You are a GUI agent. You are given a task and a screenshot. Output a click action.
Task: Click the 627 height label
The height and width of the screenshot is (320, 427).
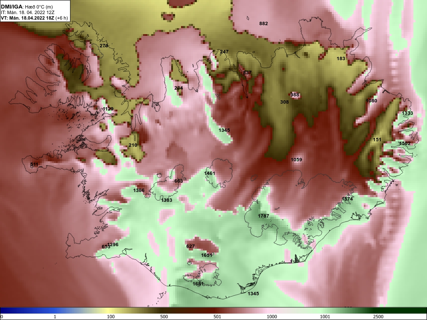[190, 247]
